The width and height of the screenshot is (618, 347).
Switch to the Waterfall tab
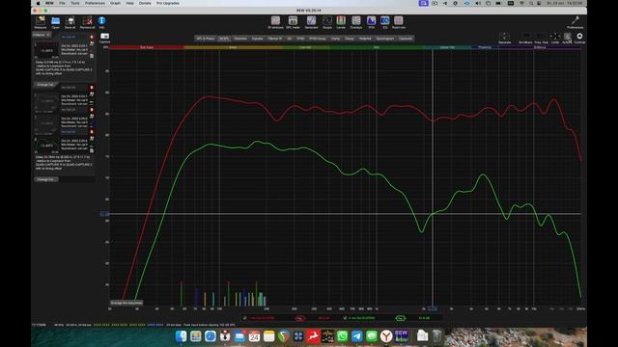[365, 39]
